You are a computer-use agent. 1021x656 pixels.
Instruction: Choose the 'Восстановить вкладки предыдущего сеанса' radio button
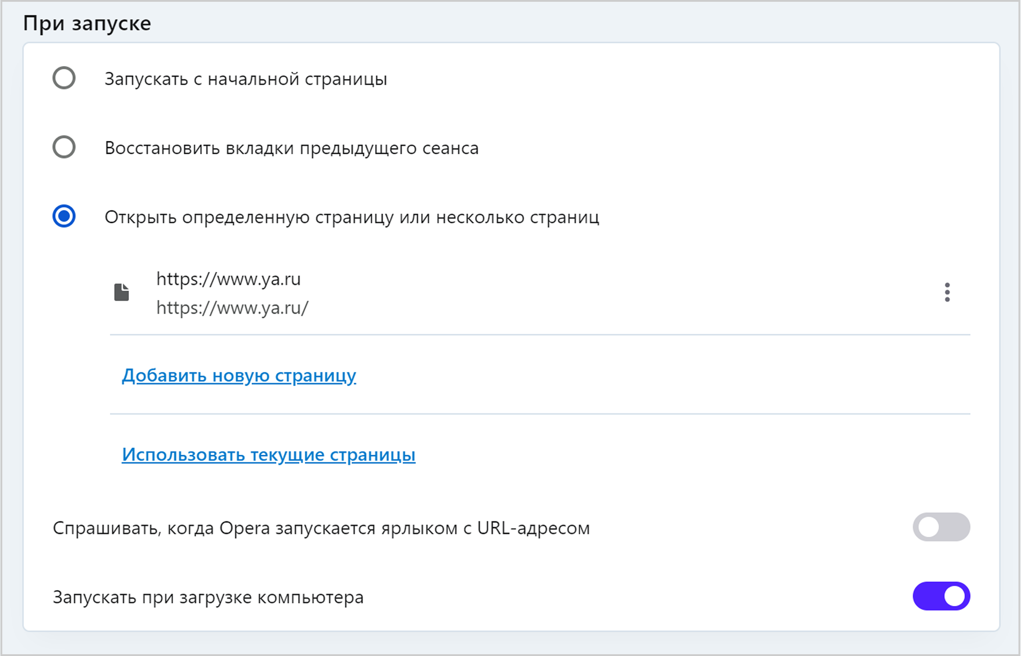point(64,147)
